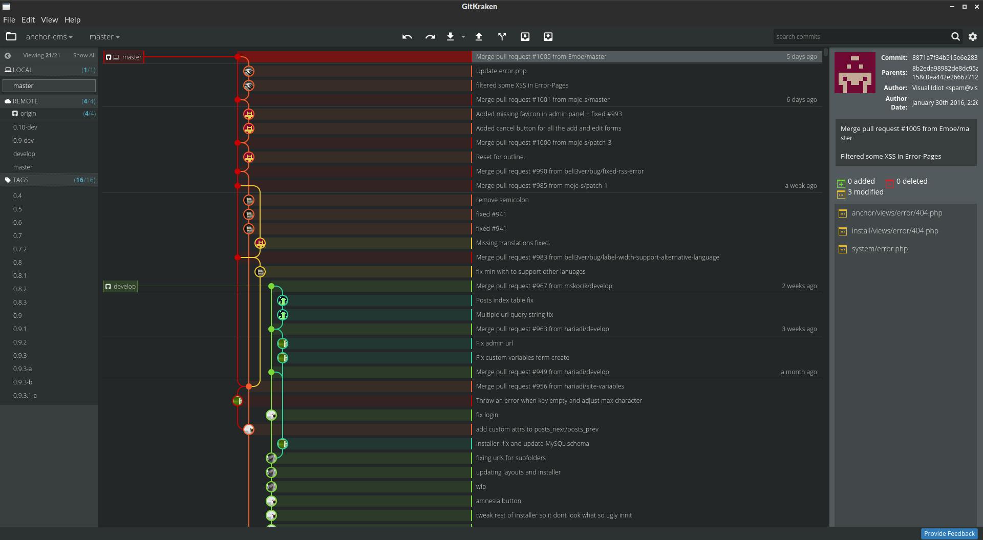Push changes with the upload icon
Screen dimensions: 983x540
click(x=479, y=37)
